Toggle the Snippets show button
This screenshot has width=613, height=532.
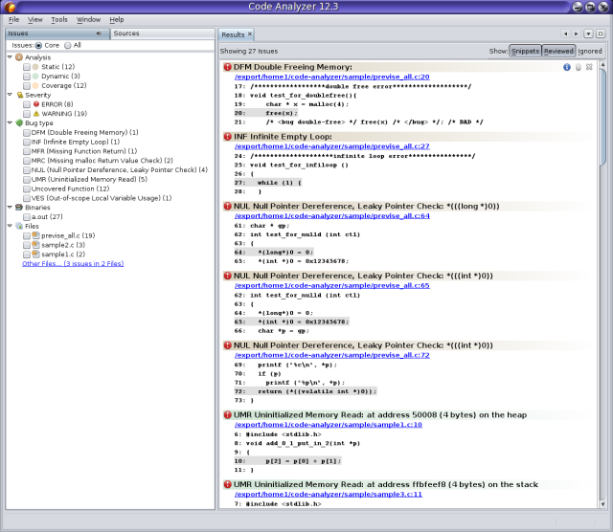(525, 51)
